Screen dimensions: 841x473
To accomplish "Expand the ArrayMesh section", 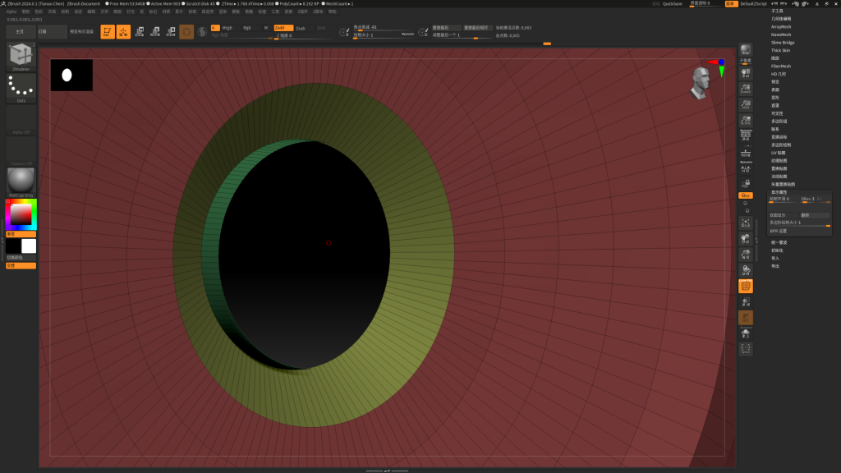I will (781, 27).
